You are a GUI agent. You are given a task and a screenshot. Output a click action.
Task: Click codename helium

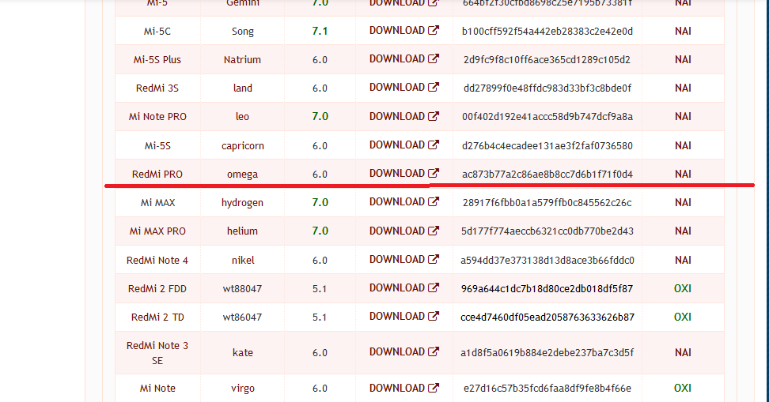pyautogui.click(x=242, y=231)
